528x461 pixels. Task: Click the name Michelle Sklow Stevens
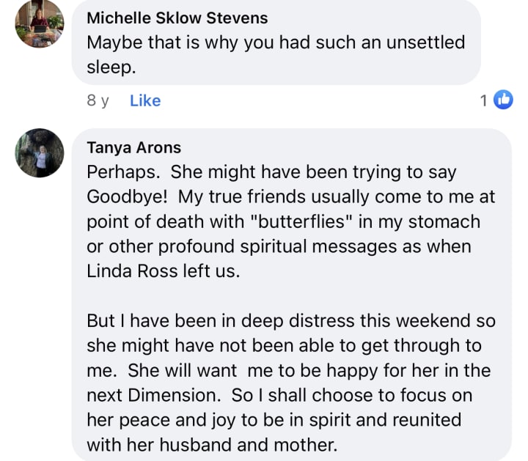pos(177,18)
